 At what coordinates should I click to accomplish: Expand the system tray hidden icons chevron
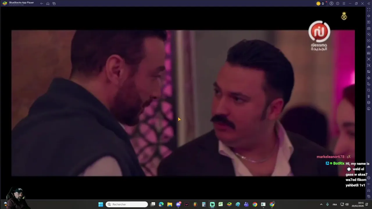321,204
